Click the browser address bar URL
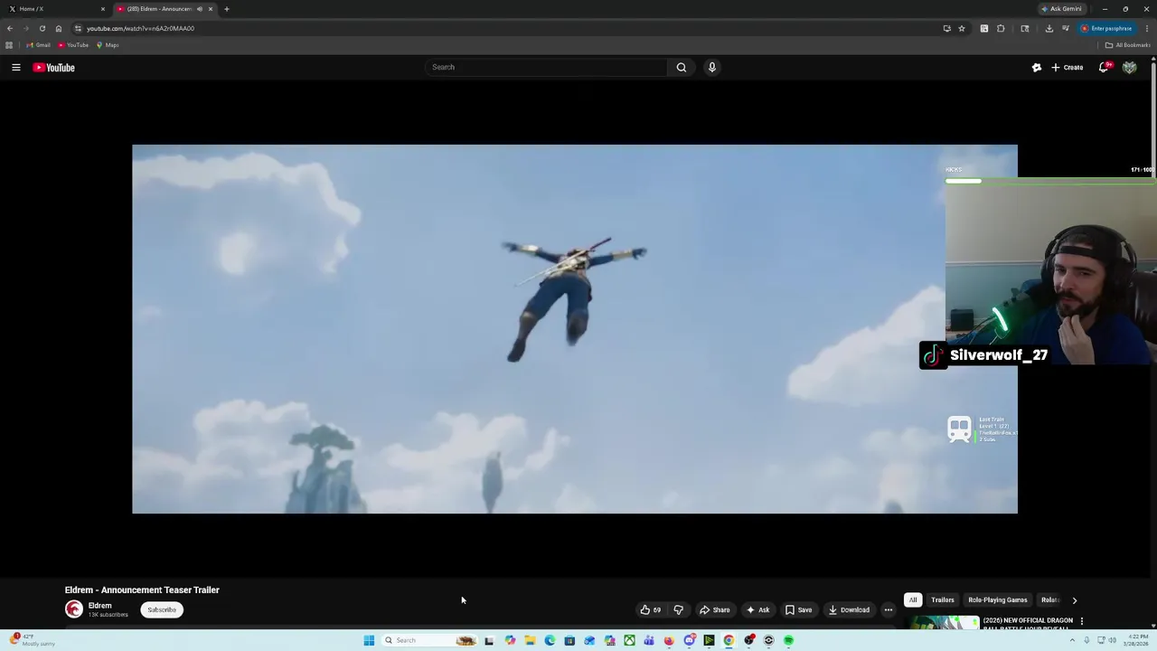This screenshot has width=1157, height=651. [x=140, y=28]
